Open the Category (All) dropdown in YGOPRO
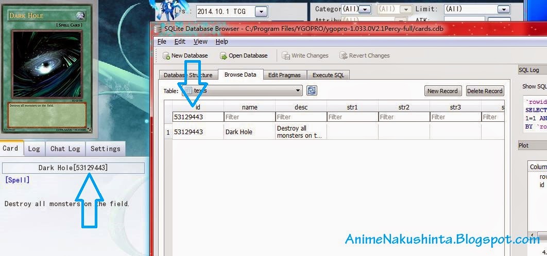Viewport: 547px width, 256px height. [356, 9]
